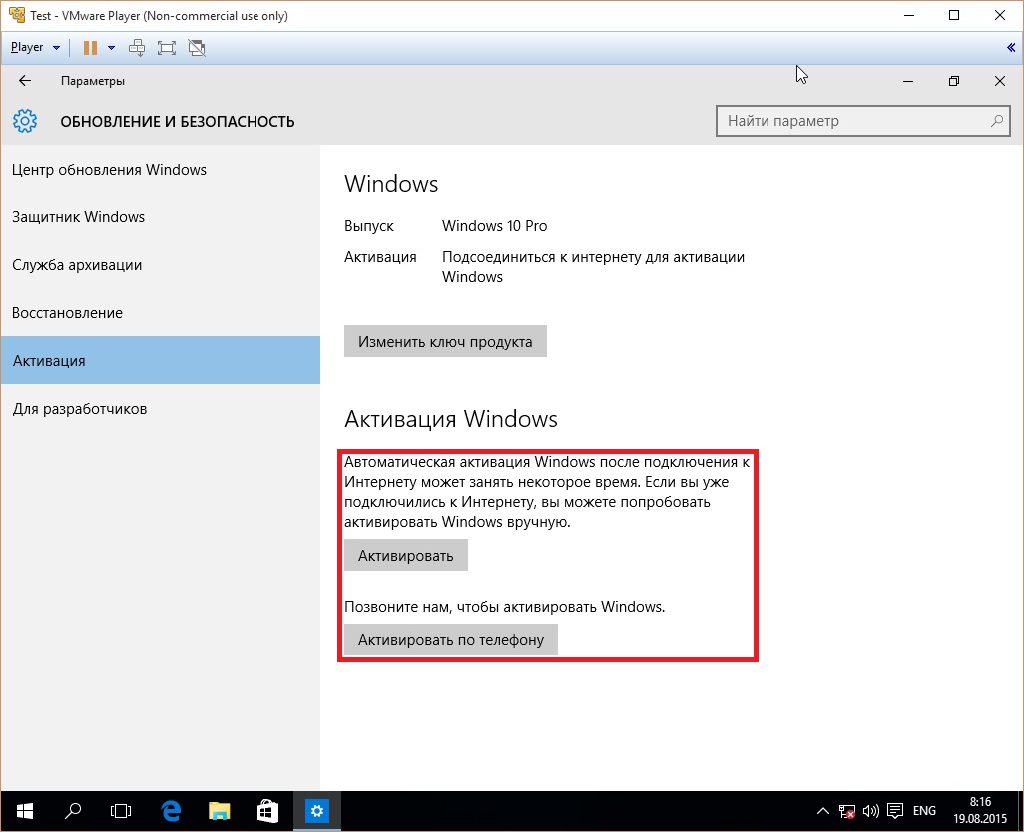Screen dimensions: 1024x832
Task: Click the search magnifier in search box
Action: coord(997,121)
